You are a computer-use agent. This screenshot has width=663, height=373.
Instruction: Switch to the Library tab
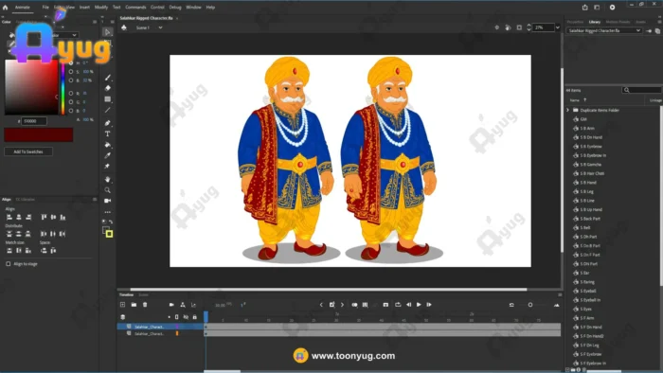pyautogui.click(x=595, y=22)
